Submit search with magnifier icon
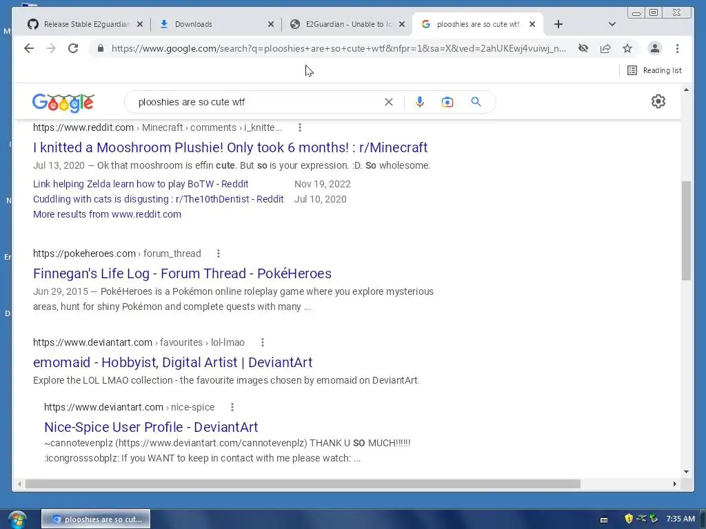The width and height of the screenshot is (706, 529). [476, 102]
